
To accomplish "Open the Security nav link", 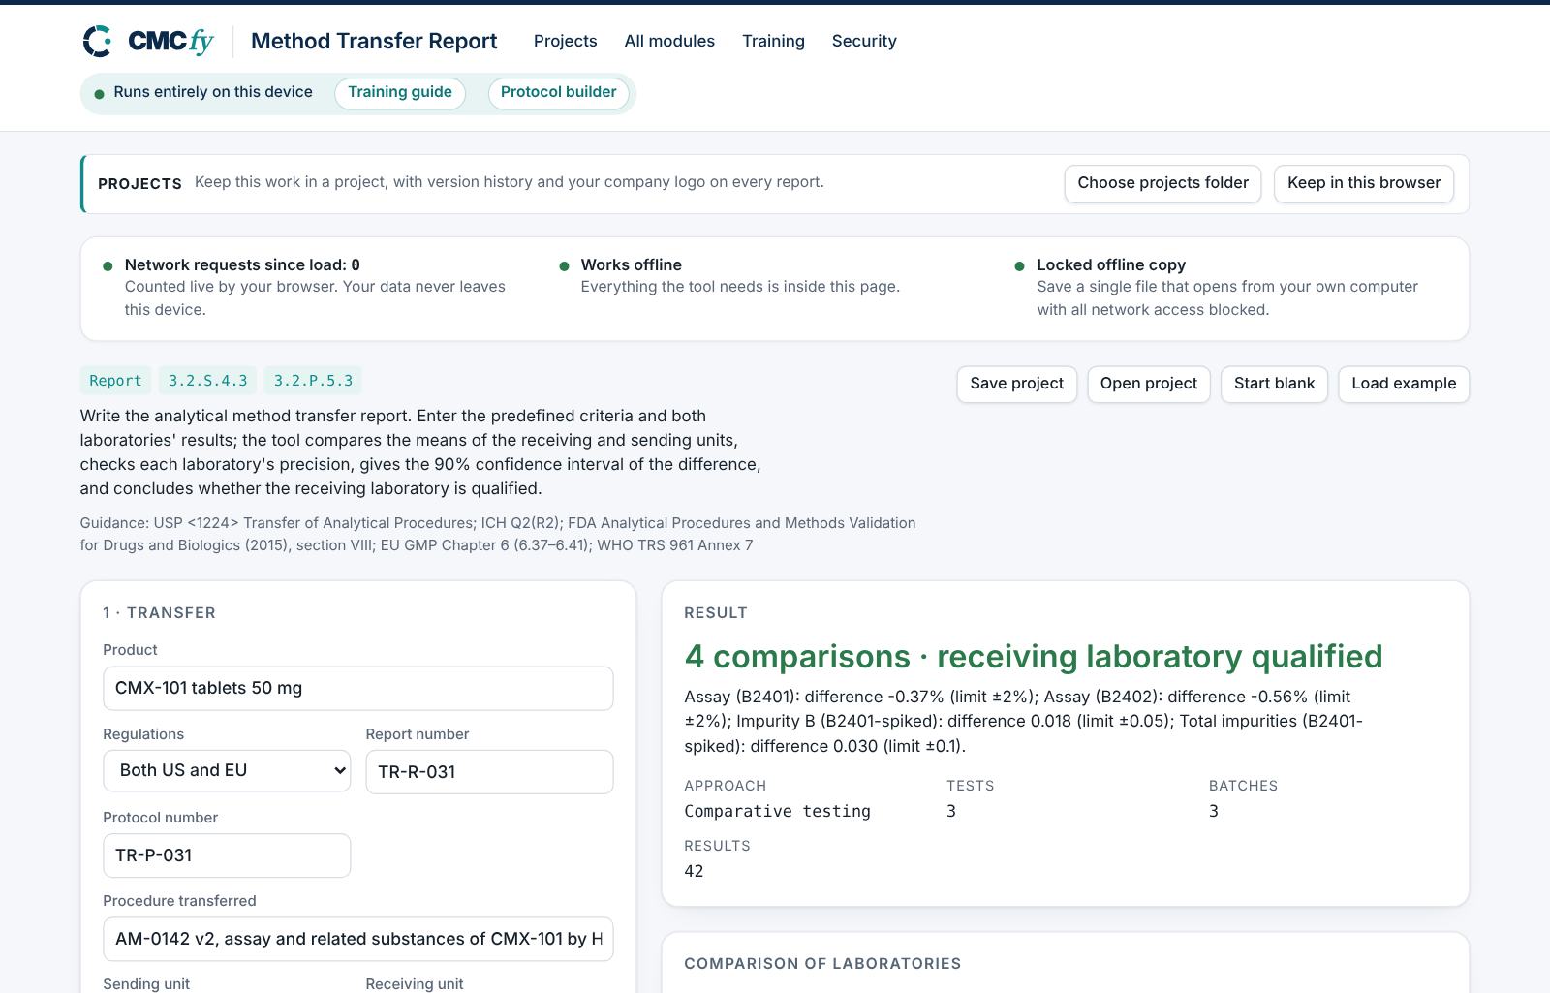I will pyautogui.click(x=864, y=41).
